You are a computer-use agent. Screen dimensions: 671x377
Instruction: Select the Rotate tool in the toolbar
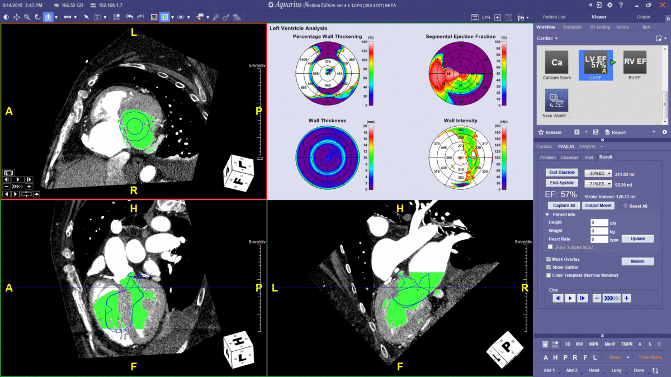(x=37, y=17)
